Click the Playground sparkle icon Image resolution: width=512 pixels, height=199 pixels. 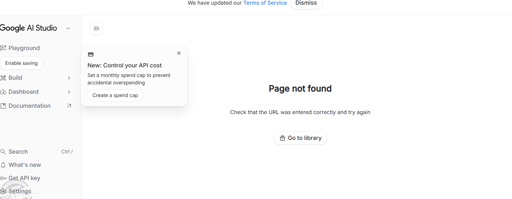pyautogui.click(x=3, y=48)
